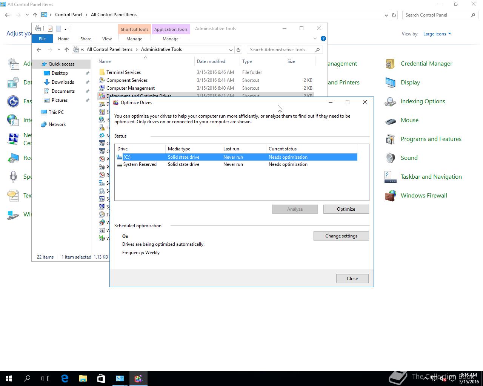This screenshot has width=483, height=386.
Task: Click the Component Services shortcut icon
Action: click(102, 80)
